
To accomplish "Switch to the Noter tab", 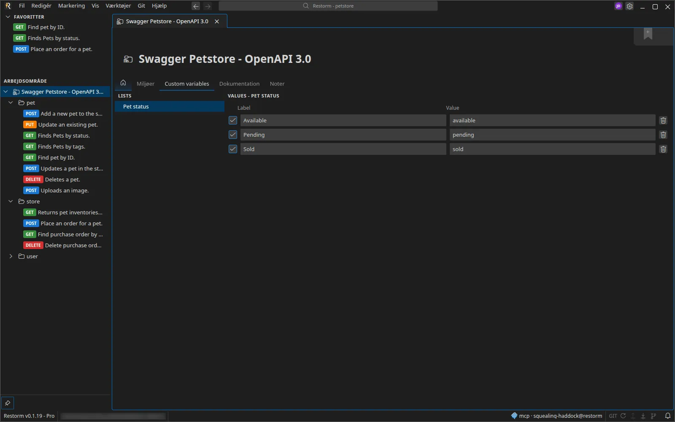I will [x=277, y=84].
